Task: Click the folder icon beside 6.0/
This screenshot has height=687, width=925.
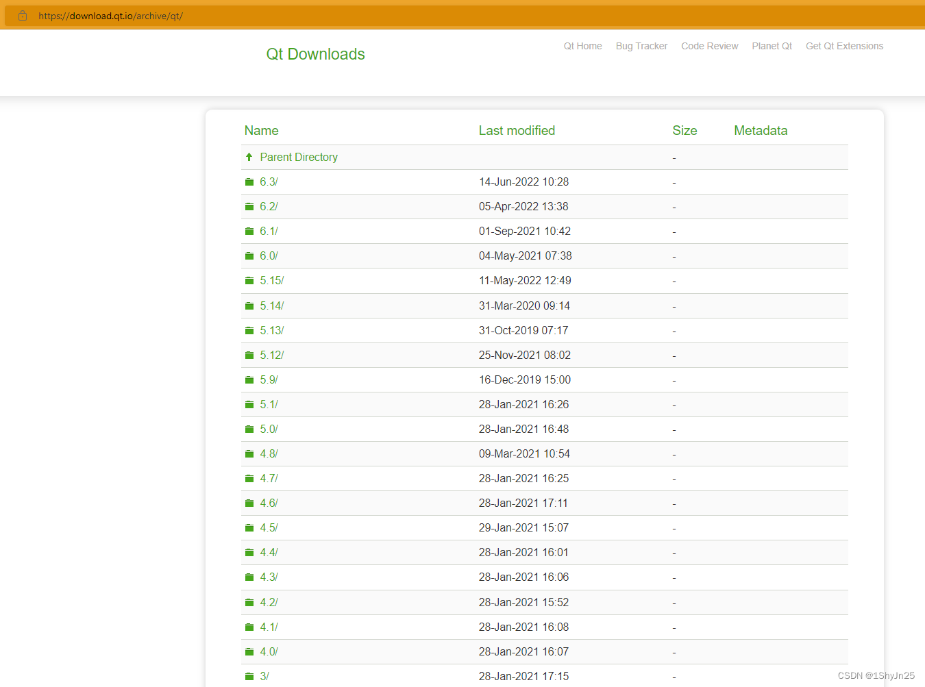Action: point(249,256)
